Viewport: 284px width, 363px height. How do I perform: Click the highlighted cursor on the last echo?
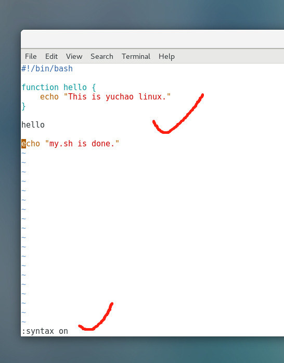click(x=23, y=144)
